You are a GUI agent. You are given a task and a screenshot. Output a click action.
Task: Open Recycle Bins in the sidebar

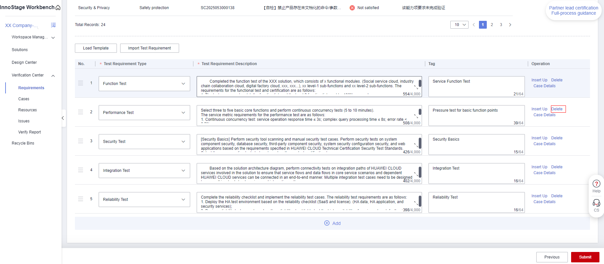coord(23,143)
